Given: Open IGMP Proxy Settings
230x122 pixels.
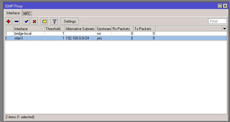Looking at the screenshot, I should [x=70, y=21].
